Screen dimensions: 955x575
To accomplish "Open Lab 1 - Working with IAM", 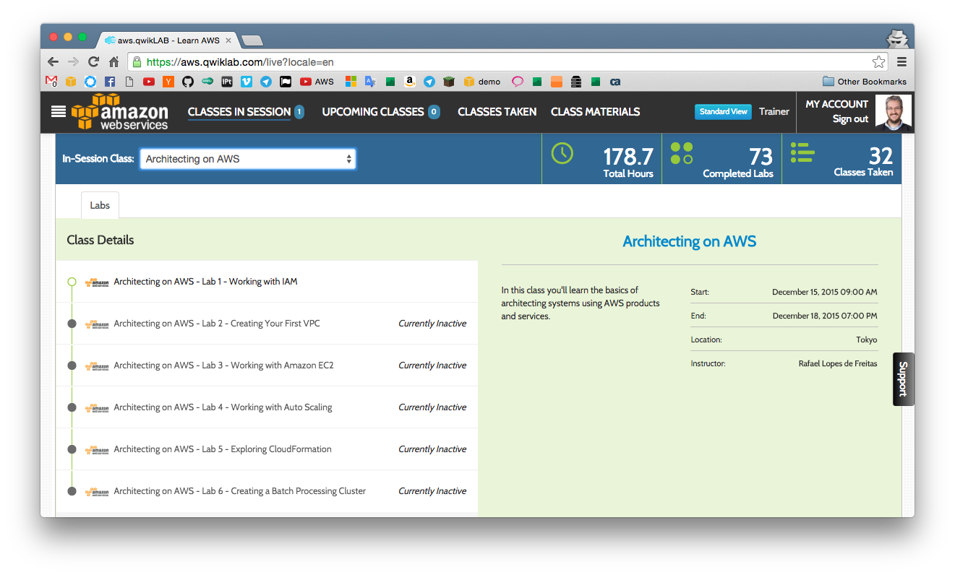I will point(205,282).
